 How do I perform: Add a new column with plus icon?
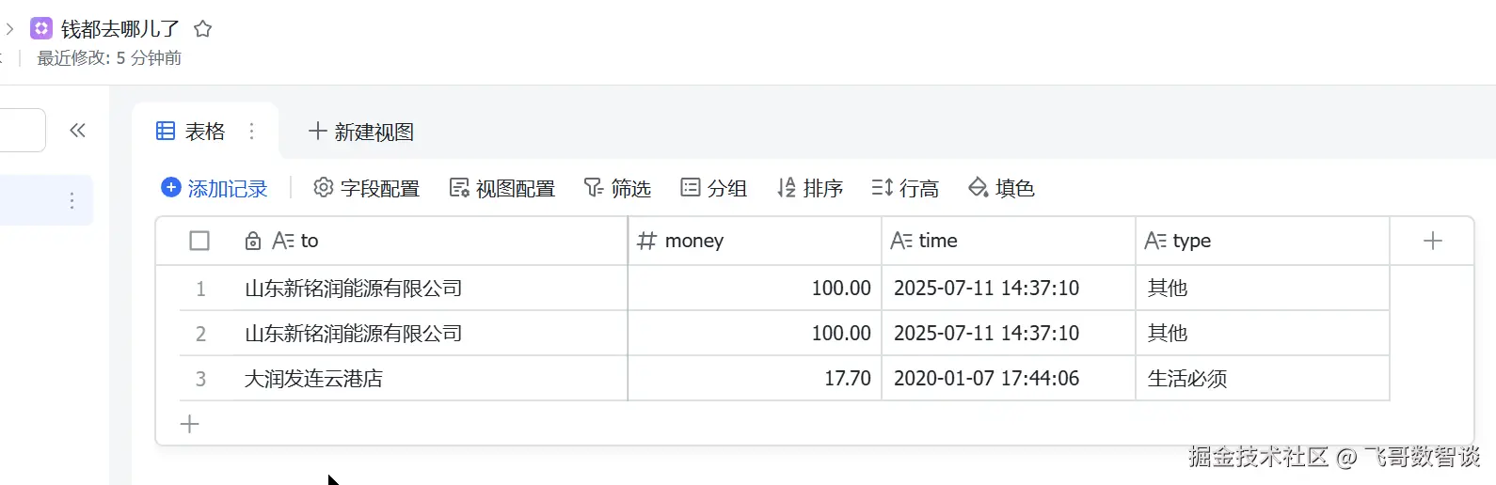1432,241
